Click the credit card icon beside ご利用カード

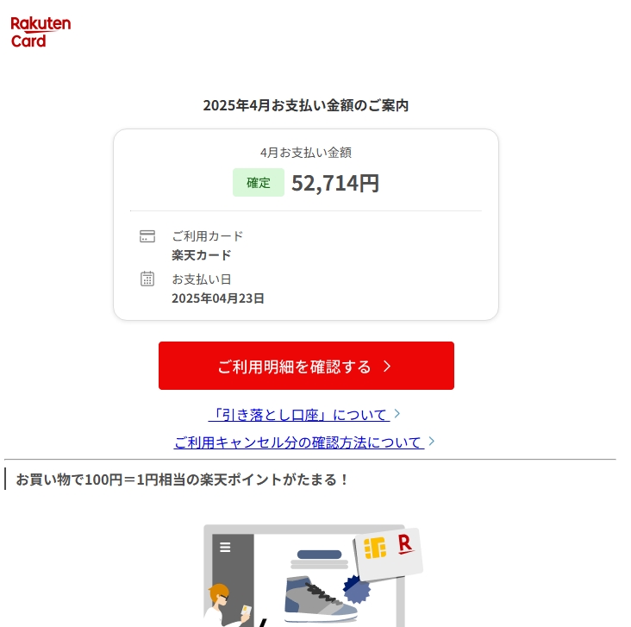point(147,236)
